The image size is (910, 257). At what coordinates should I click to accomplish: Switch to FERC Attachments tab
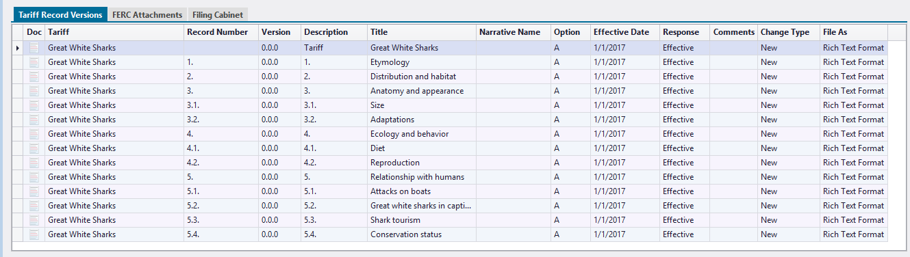pyautogui.click(x=147, y=14)
